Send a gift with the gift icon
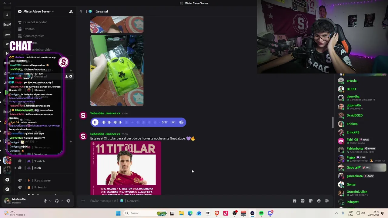The height and width of the screenshot is (218, 388). (x=294, y=201)
